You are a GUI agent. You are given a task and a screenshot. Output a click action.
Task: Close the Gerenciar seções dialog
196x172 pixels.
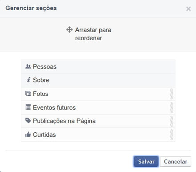pyautogui.click(x=188, y=9)
